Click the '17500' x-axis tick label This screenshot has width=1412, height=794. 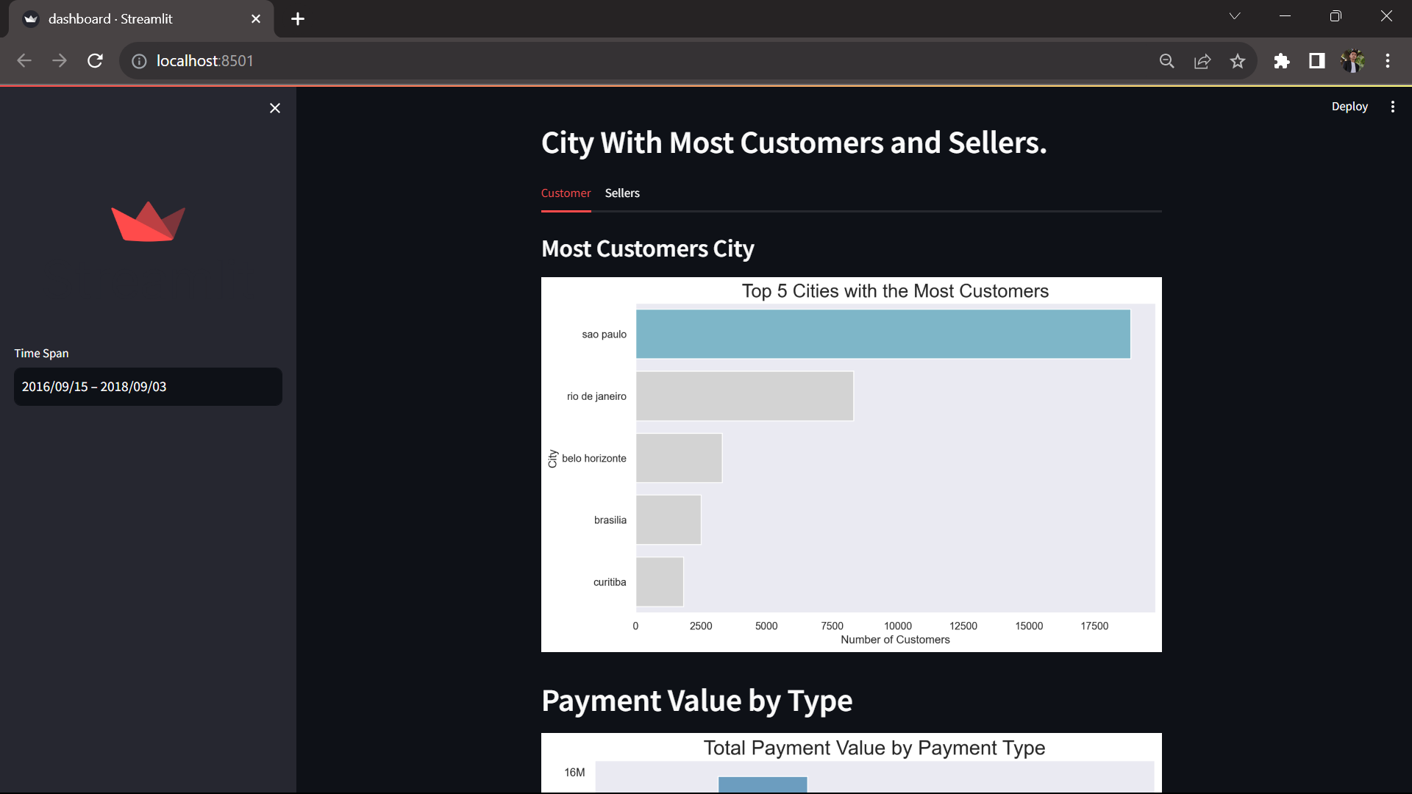1094,626
